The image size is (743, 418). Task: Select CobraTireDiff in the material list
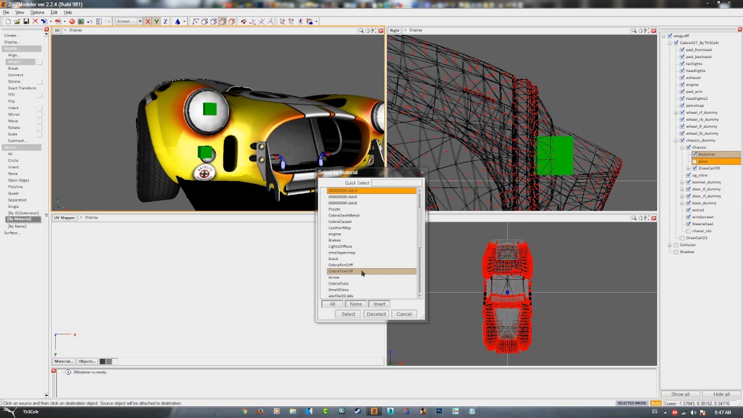[x=371, y=271]
